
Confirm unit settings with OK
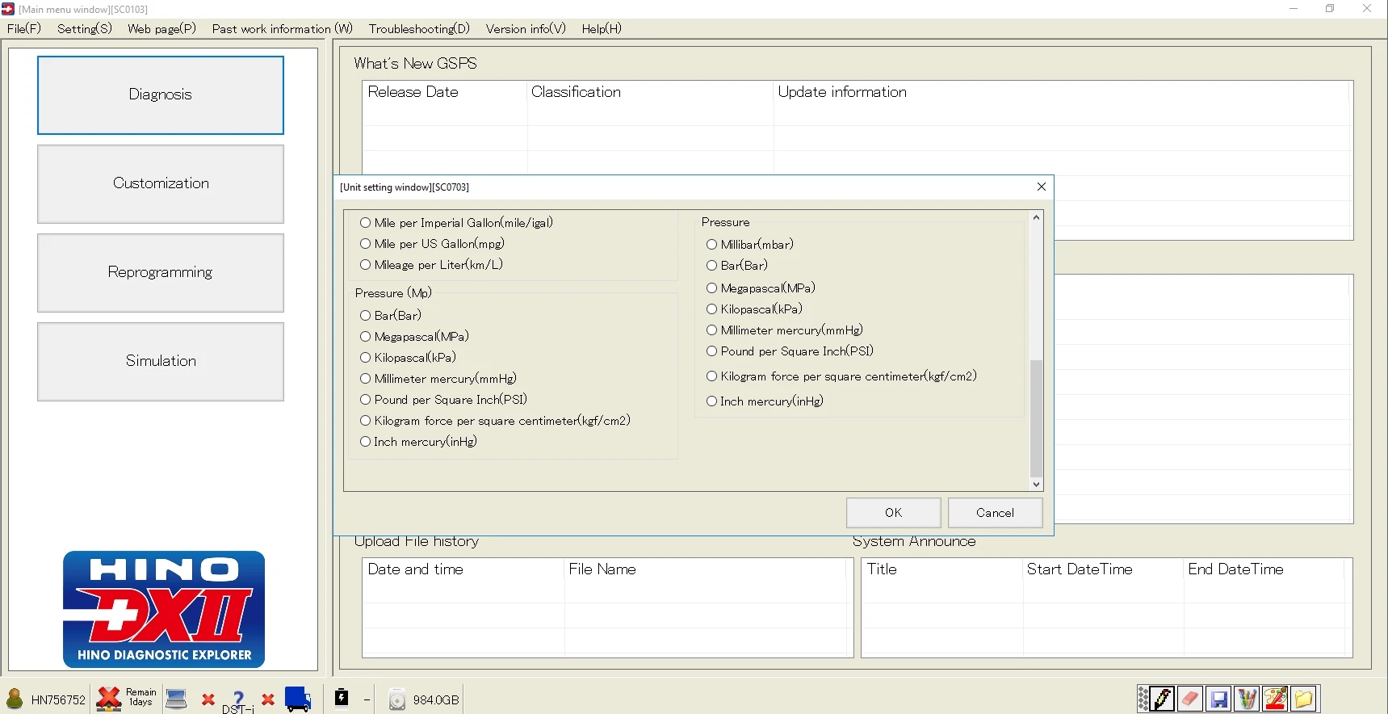894,513
